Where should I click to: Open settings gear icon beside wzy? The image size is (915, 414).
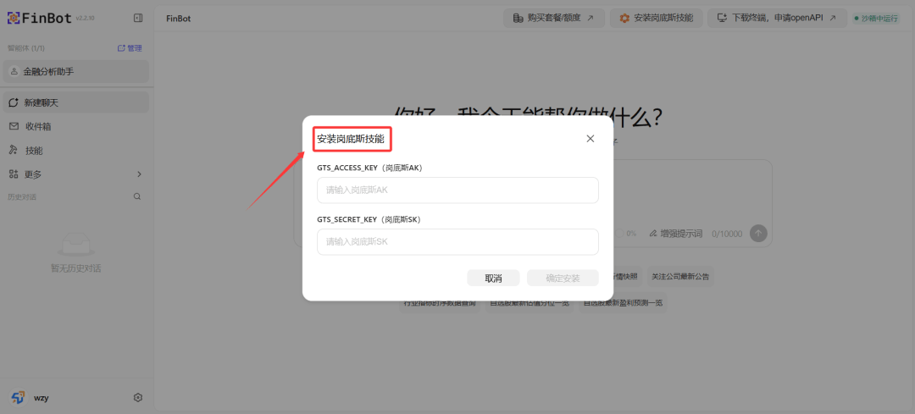[x=138, y=398]
